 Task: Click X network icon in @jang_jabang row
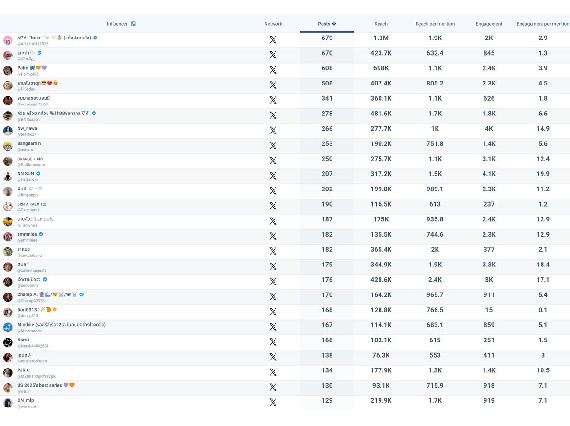pyautogui.click(x=273, y=251)
